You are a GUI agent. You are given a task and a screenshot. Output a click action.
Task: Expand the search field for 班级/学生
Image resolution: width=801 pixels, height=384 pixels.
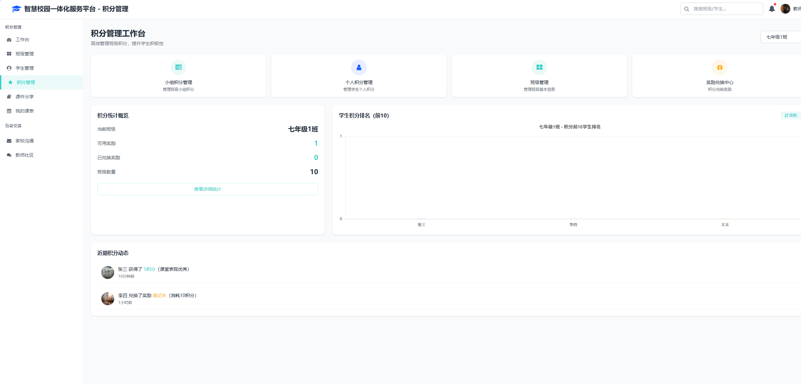tap(721, 9)
